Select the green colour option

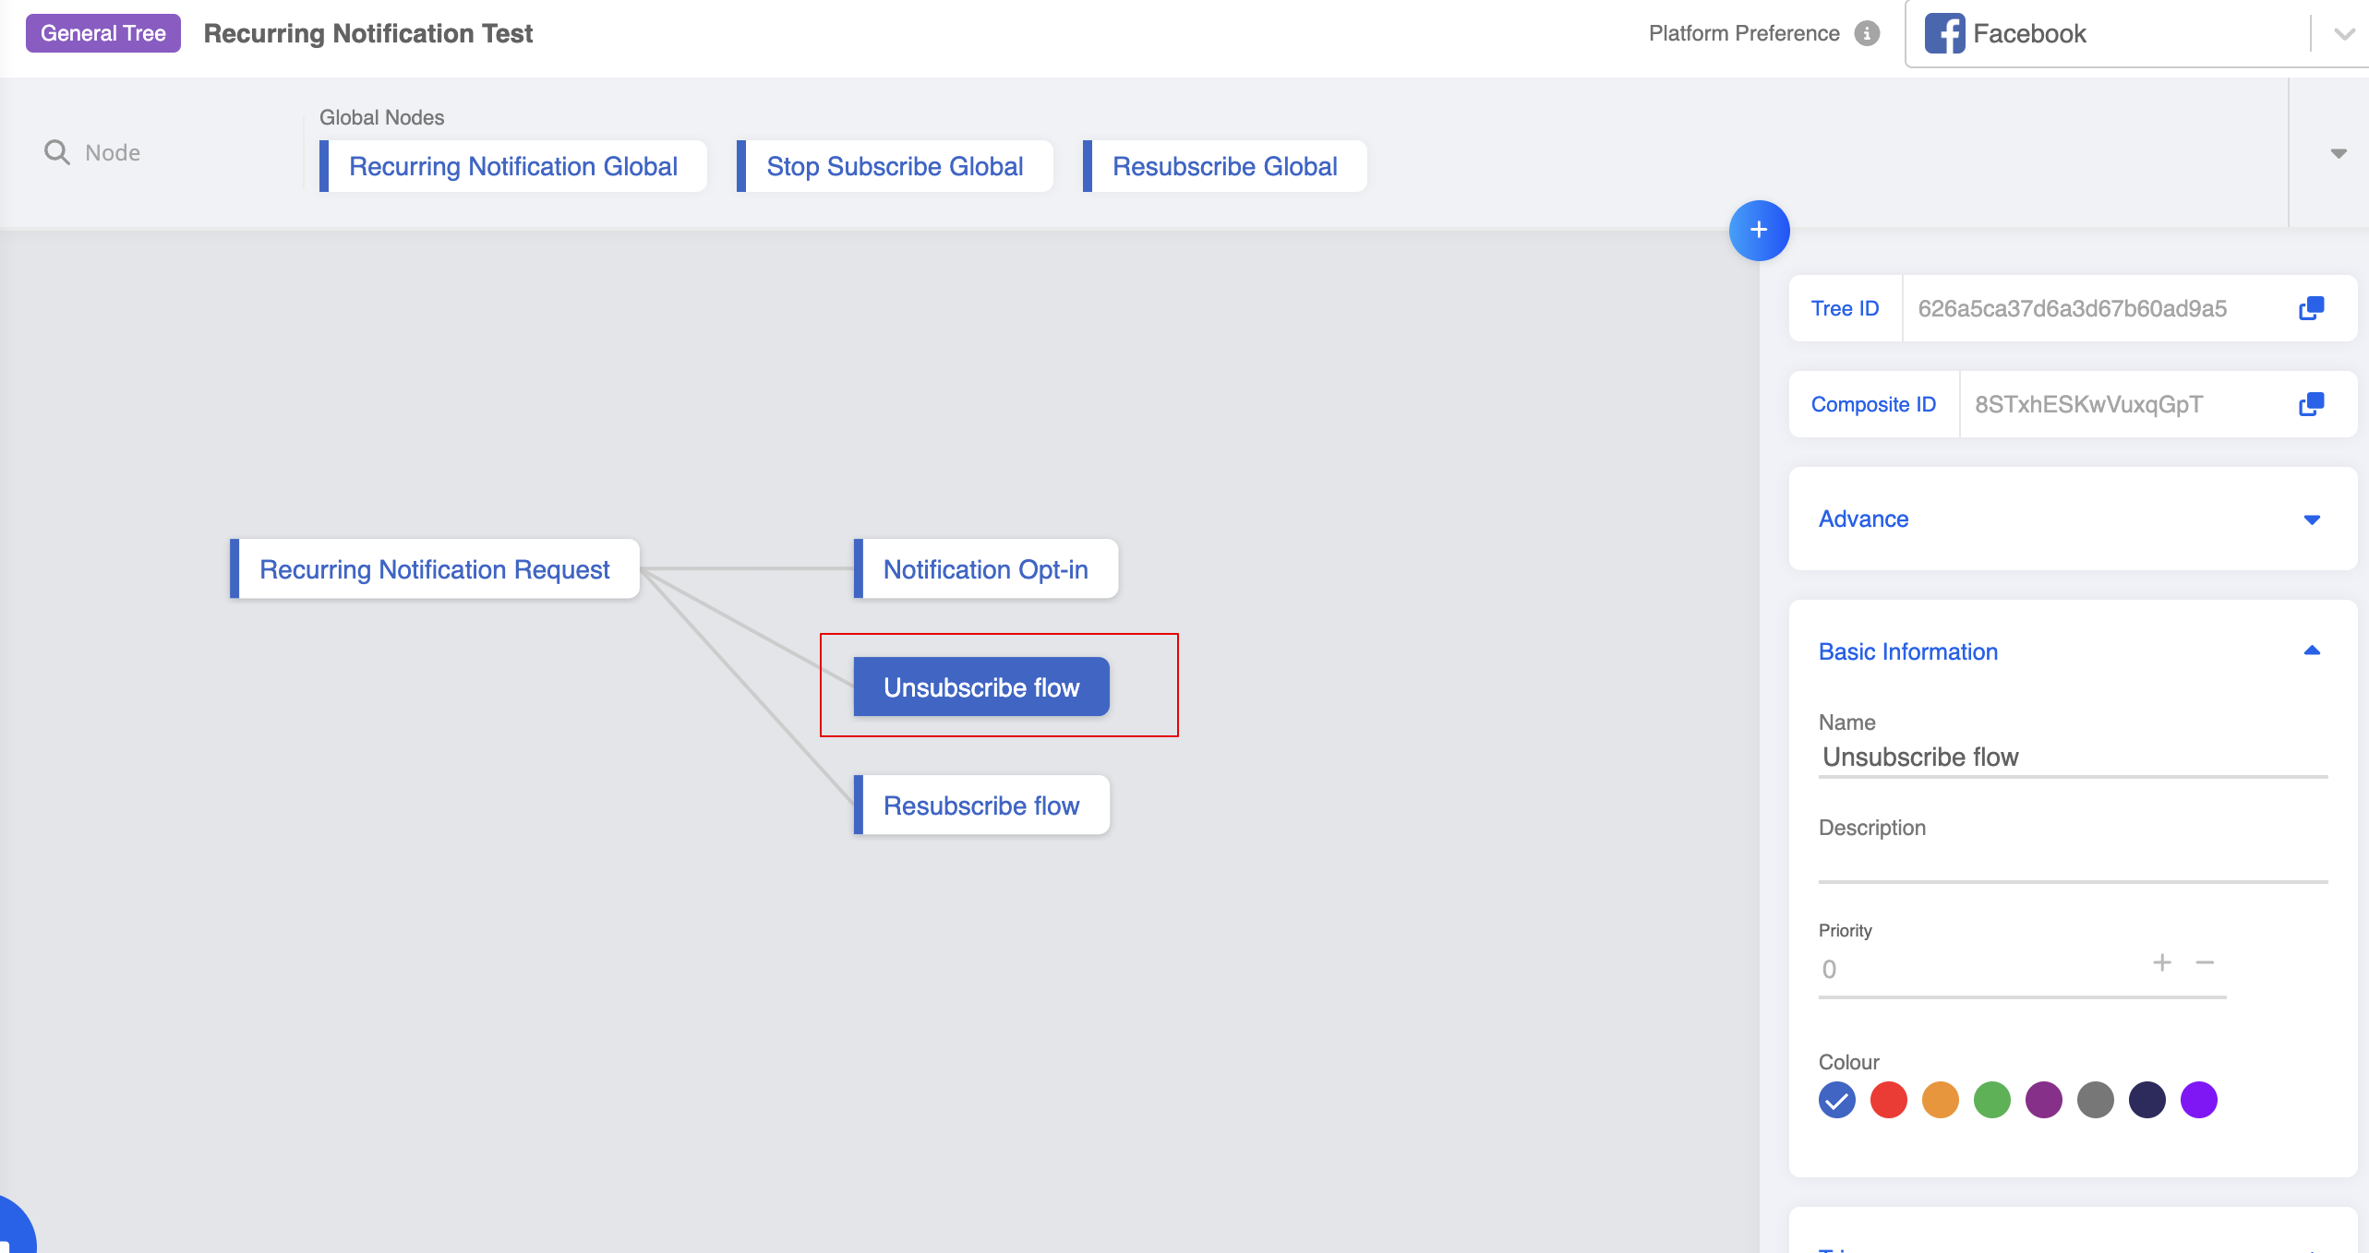coord(1991,1100)
